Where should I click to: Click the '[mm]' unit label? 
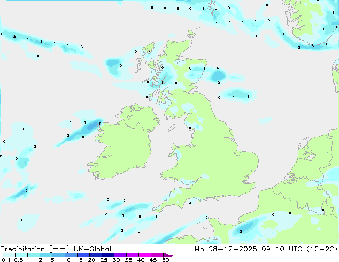[59, 249]
